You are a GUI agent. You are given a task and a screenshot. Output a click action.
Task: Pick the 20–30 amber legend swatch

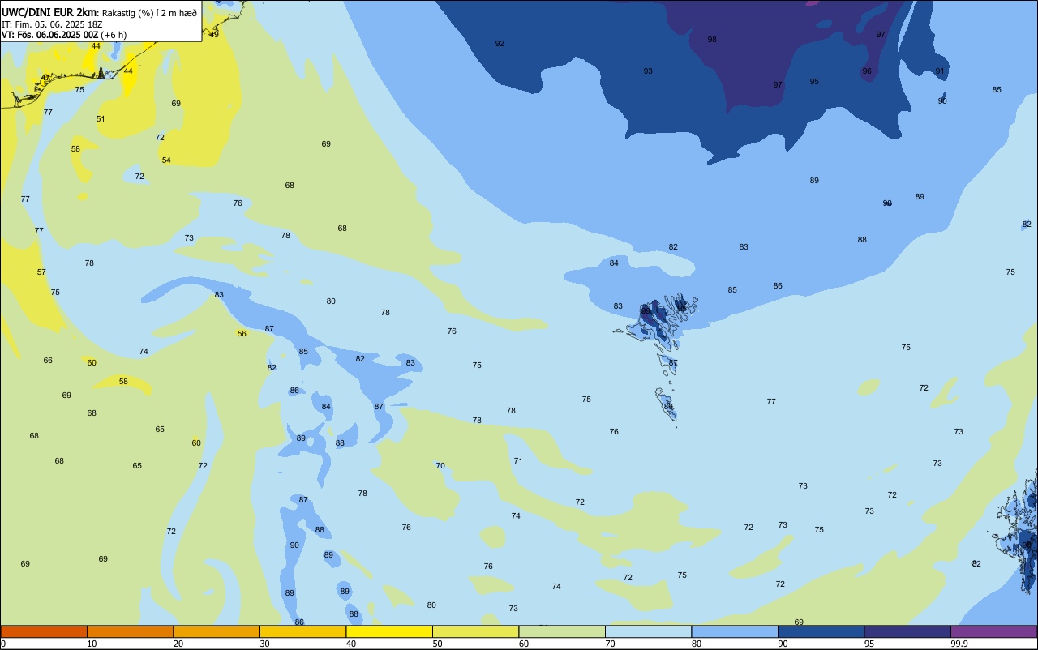tap(217, 631)
